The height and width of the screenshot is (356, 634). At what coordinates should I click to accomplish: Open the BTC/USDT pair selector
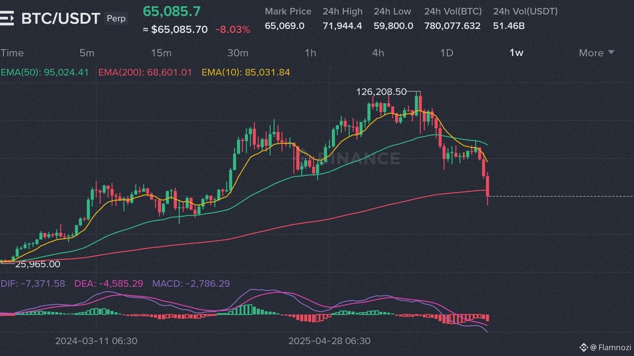click(61, 18)
